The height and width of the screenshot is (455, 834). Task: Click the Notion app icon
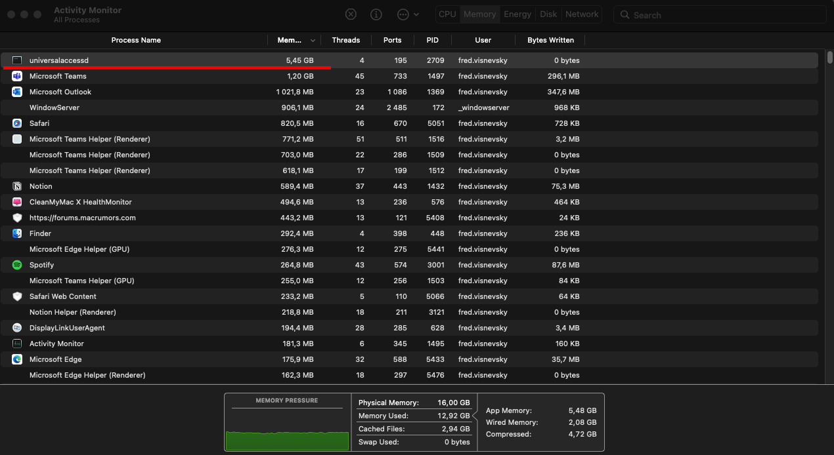pos(17,186)
